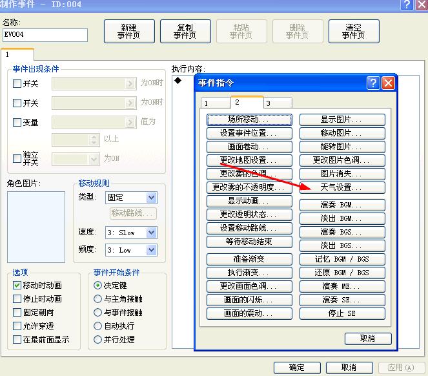
Task: Choose 更改透明状态 command
Action: click(x=249, y=214)
